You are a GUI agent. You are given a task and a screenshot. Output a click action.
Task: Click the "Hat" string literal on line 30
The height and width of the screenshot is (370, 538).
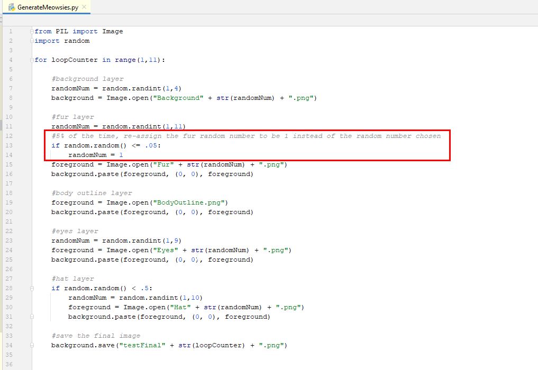coord(180,307)
